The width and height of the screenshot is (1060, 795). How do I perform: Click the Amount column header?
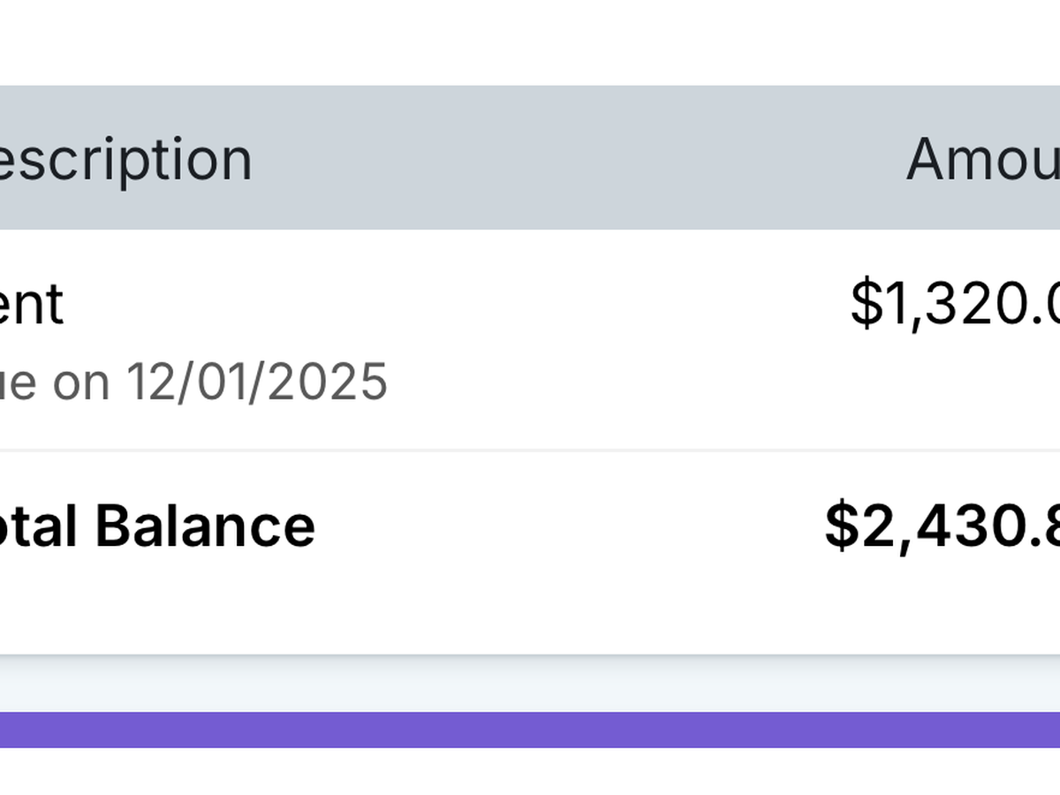click(982, 159)
